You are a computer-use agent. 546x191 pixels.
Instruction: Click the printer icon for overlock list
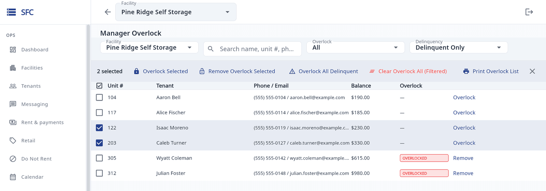pos(466,71)
